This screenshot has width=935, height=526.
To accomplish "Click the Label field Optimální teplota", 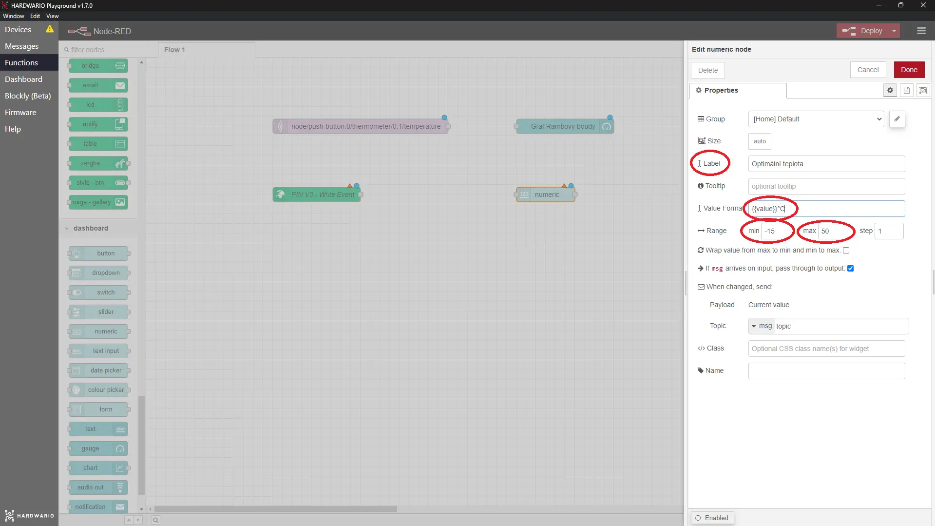I will (x=826, y=164).
